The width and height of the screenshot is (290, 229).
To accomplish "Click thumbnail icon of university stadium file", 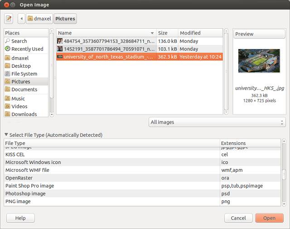I will pos(60,56).
